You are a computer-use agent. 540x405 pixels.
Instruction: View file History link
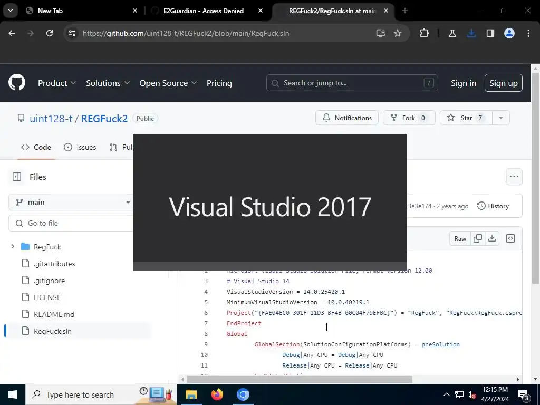[x=493, y=206]
